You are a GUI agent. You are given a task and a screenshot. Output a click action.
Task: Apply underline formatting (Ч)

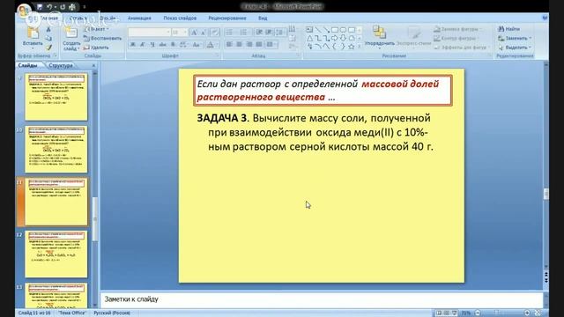point(152,45)
